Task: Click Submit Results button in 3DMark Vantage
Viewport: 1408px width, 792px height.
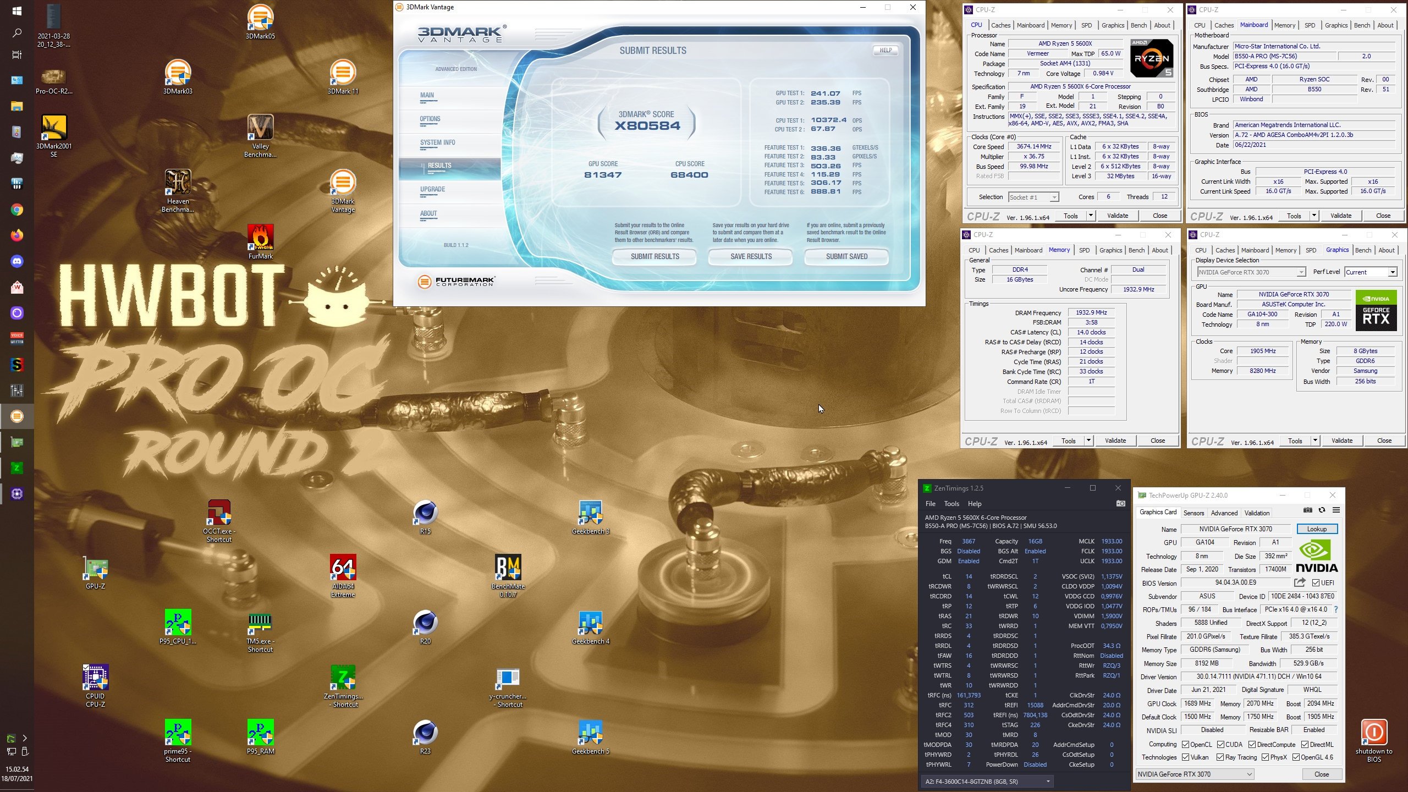Action: pos(654,257)
